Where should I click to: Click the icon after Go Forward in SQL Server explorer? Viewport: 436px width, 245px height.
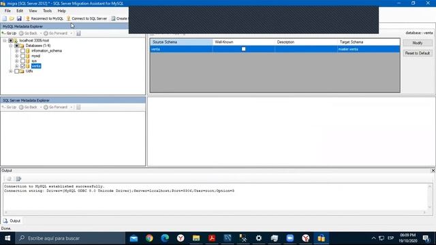click(x=78, y=108)
